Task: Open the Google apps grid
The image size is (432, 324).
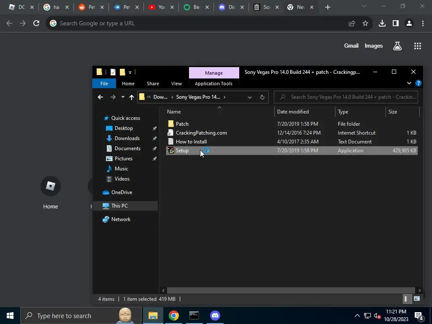Action: (x=417, y=46)
